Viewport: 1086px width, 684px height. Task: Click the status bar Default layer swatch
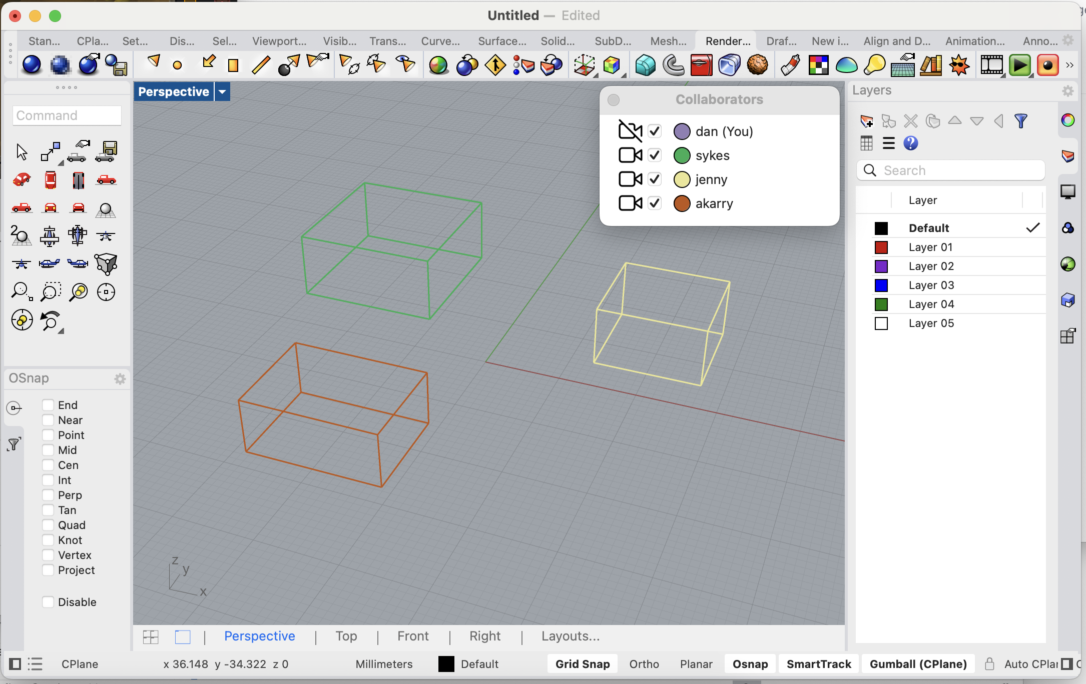(x=446, y=664)
